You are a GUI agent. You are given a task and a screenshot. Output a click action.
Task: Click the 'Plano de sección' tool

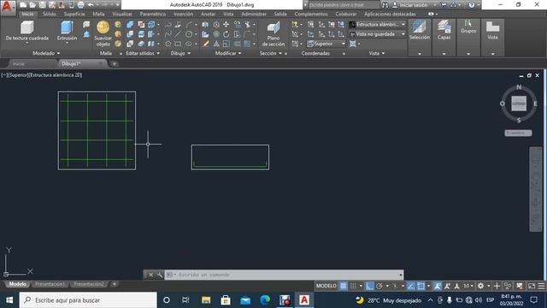273,34
